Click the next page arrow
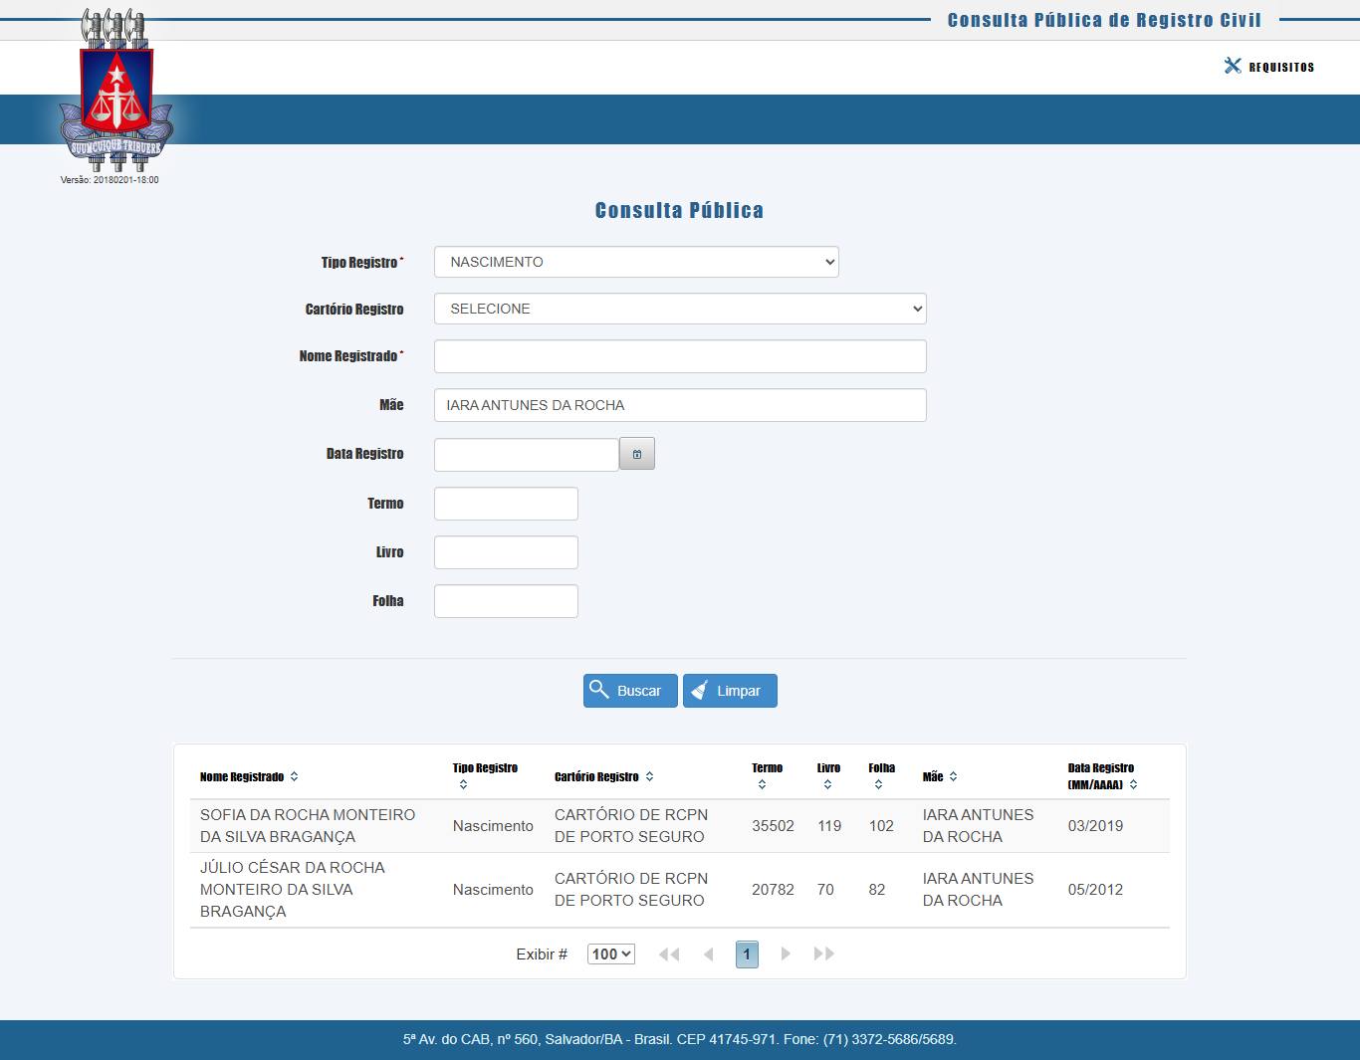The image size is (1360, 1060). click(786, 954)
